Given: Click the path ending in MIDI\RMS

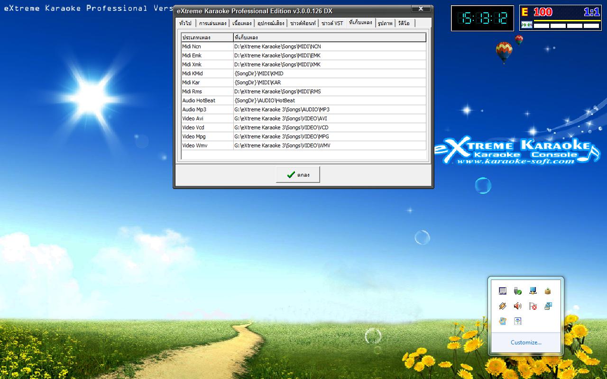Looking at the screenshot, I should point(330,91).
